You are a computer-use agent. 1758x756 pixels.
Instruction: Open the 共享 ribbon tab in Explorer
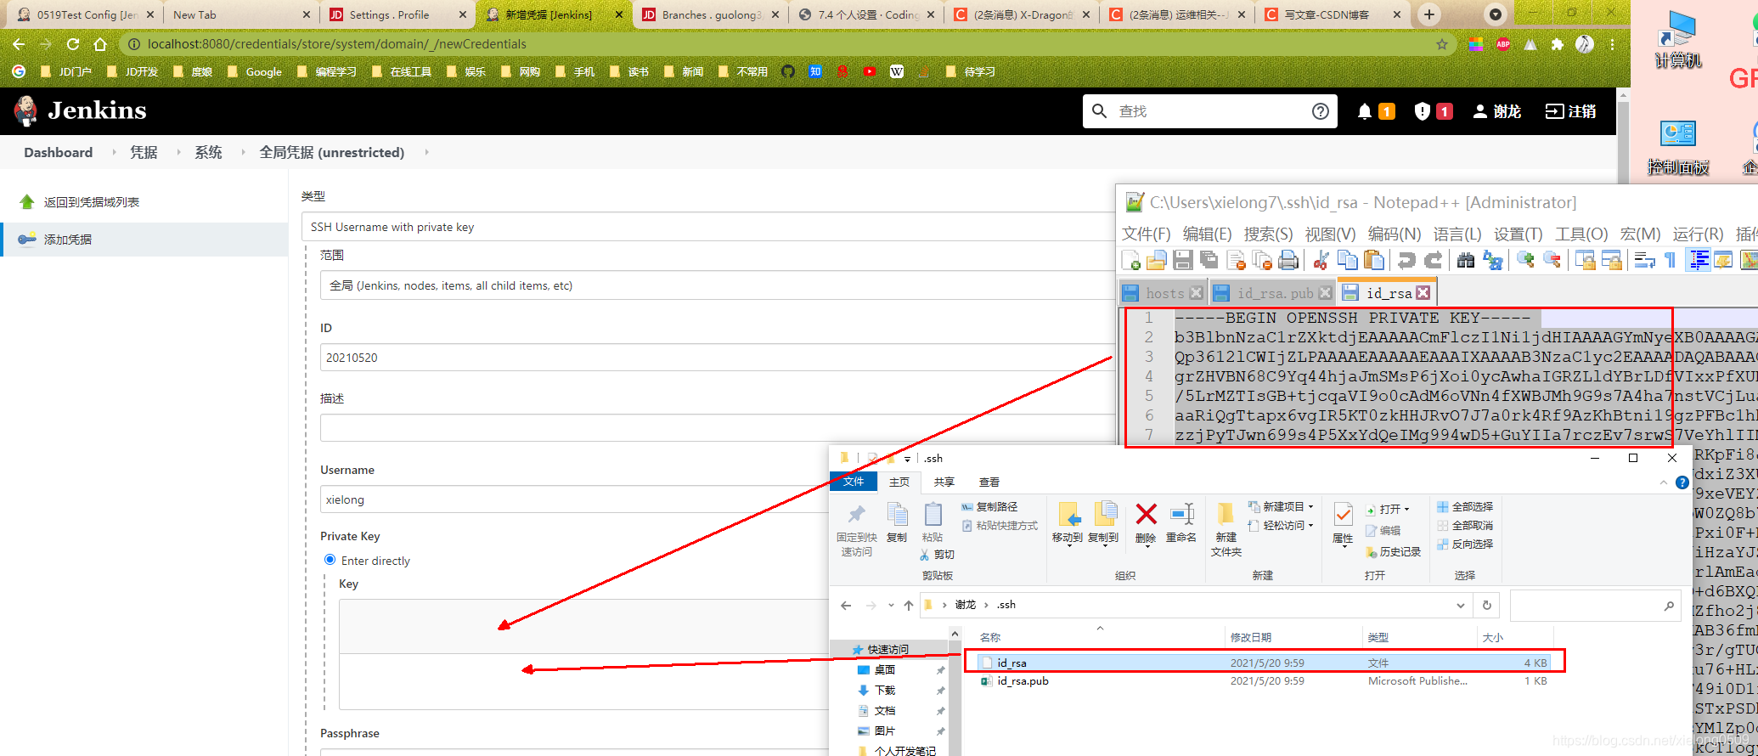pos(944,482)
